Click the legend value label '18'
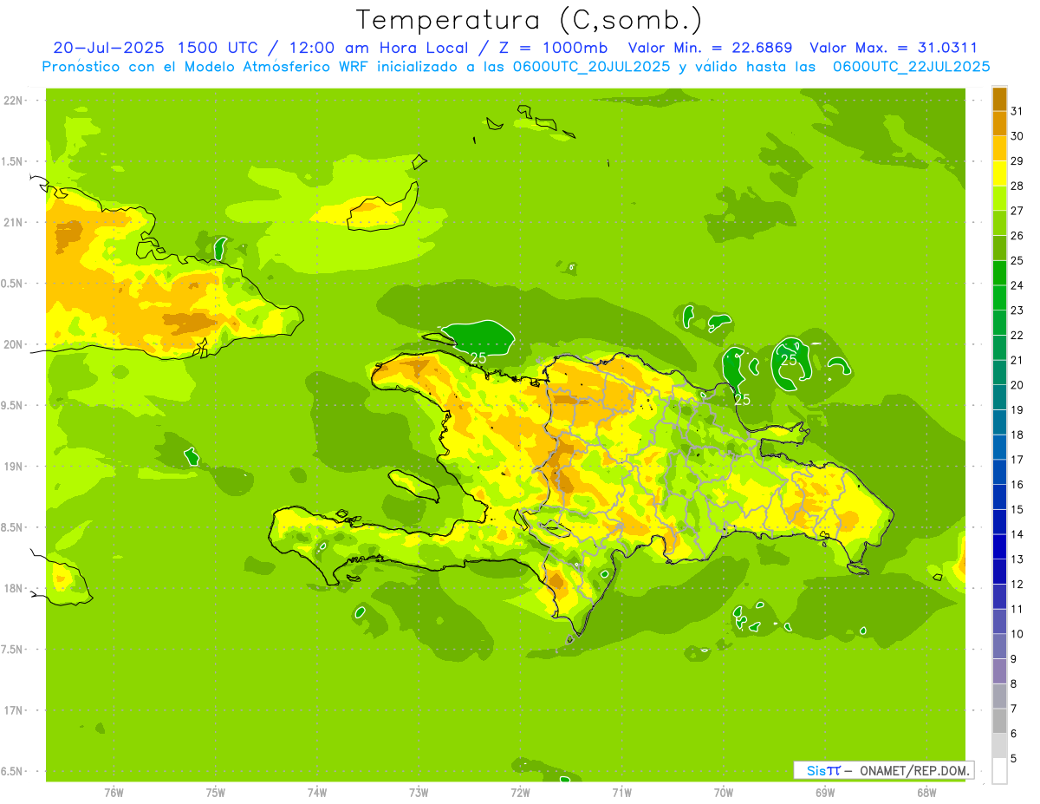This screenshot has width=1040, height=804. (1017, 435)
